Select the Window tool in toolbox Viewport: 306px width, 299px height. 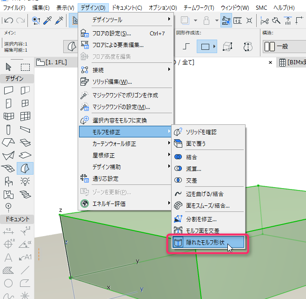(x=25, y=103)
